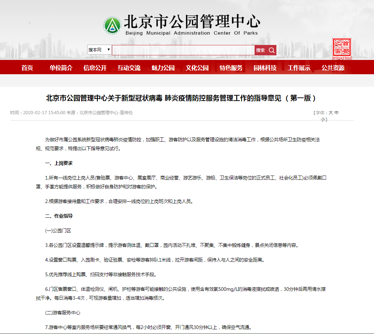The width and height of the screenshot is (374, 334).
Task: Click the English subtitle Beijing Municipal Administration Center Of Parks
Action: 192,33
